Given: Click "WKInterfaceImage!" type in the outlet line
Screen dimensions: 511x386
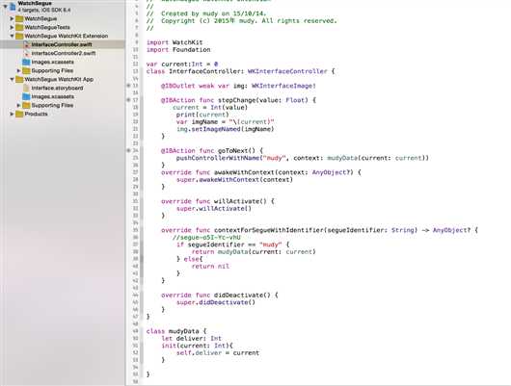Looking at the screenshot, I should point(283,86).
